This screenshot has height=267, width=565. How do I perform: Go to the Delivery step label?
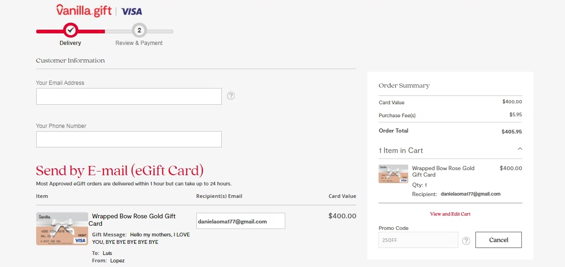click(x=71, y=43)
